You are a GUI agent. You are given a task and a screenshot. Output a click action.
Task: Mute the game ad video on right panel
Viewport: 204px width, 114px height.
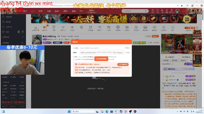pos(163,52)
